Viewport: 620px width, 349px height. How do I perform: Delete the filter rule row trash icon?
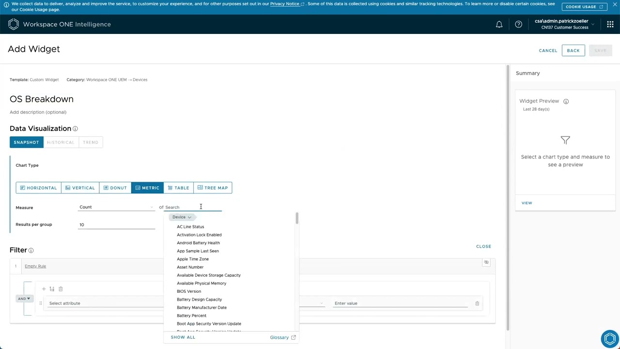coord(477,303)
